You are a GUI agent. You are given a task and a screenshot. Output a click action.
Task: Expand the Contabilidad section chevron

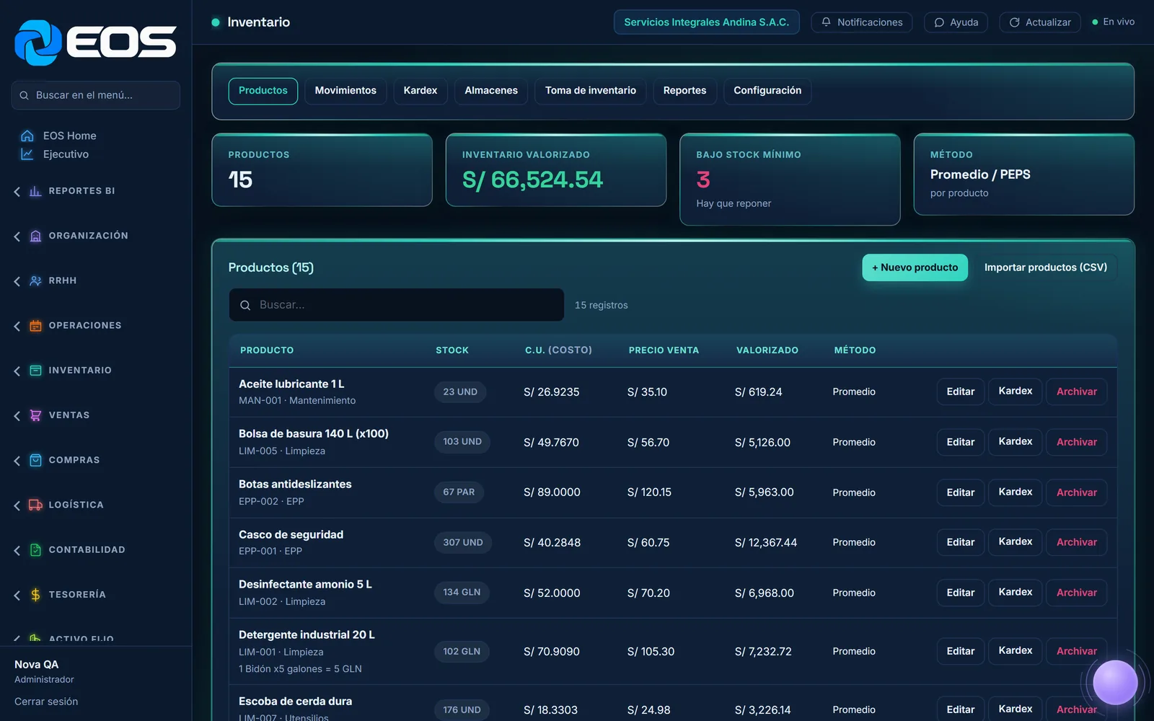[17, 550]
